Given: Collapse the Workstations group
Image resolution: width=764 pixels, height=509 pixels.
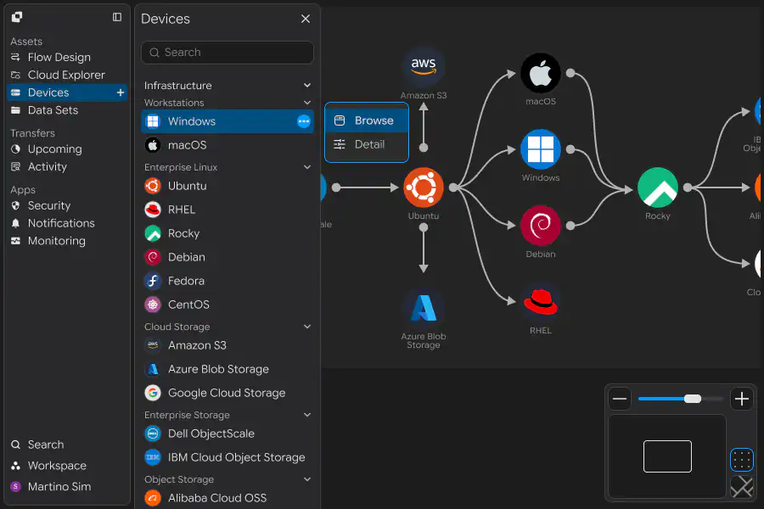Looking at the screenshot, I should [x=307, y=103].
